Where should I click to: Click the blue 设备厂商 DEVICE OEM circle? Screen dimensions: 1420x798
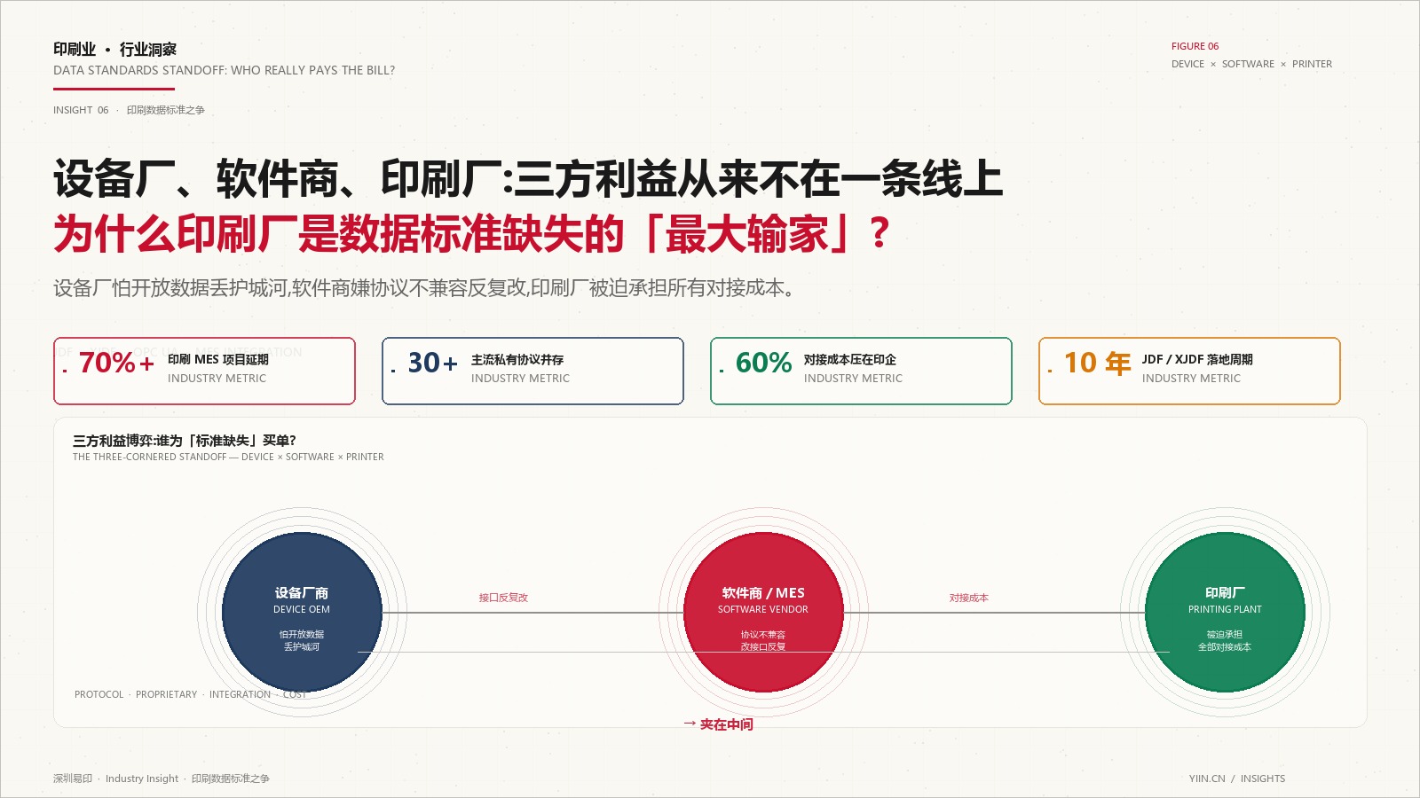point(302,612)
